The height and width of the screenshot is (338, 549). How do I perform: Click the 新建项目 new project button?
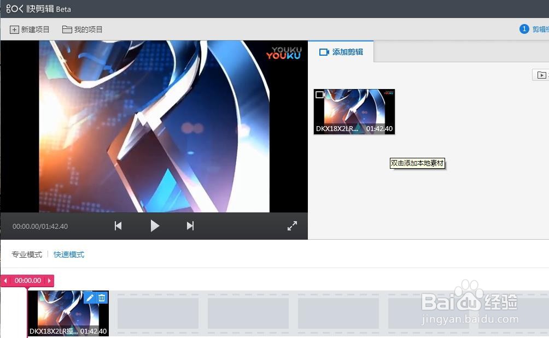pos(30,29)
